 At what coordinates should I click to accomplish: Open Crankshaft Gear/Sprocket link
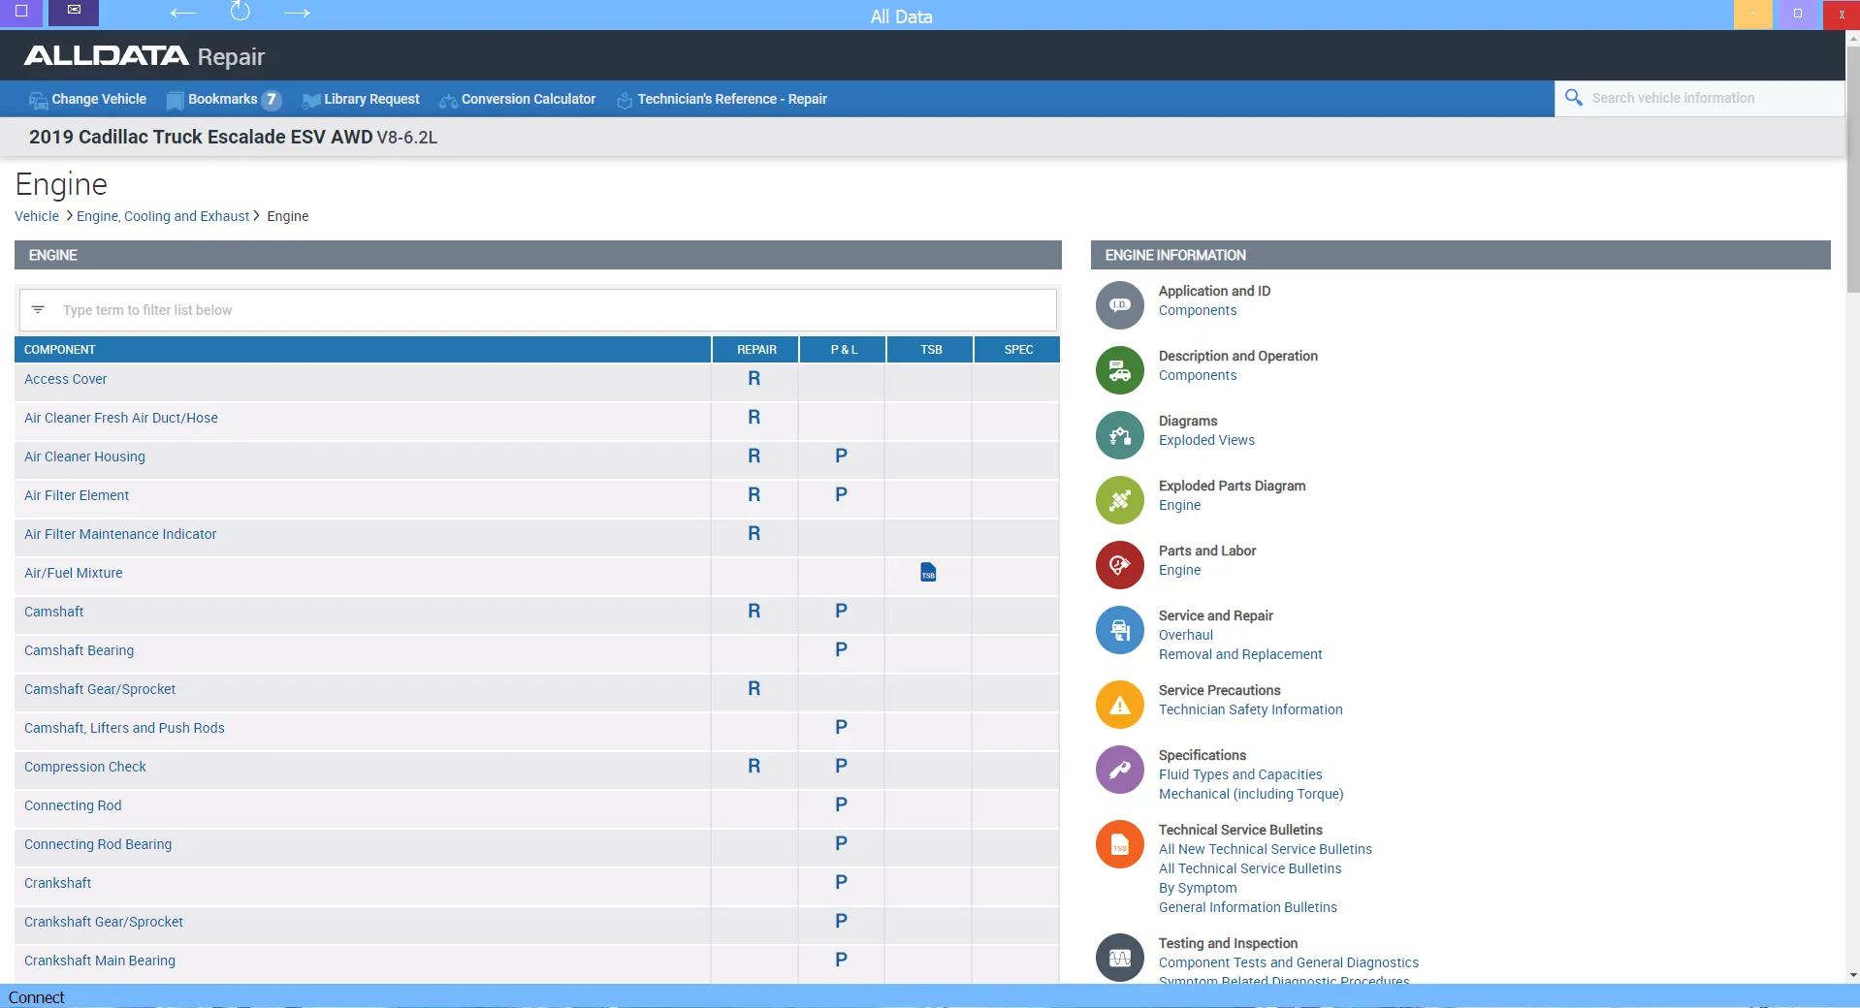[104, 922]
